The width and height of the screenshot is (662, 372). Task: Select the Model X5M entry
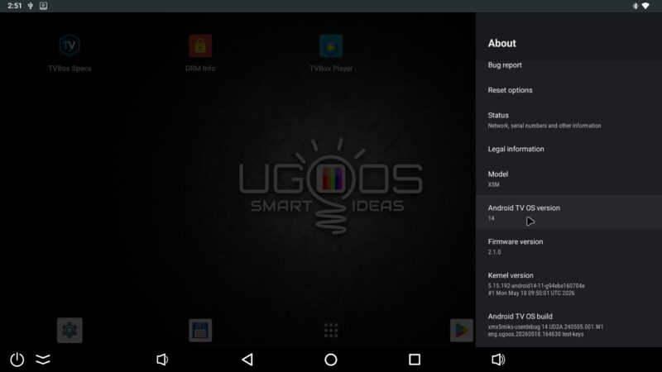(568, 179)
